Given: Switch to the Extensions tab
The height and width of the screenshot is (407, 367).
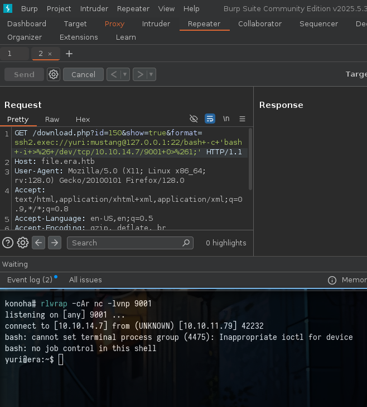Looking at the screenshot, I should (79, 37).
